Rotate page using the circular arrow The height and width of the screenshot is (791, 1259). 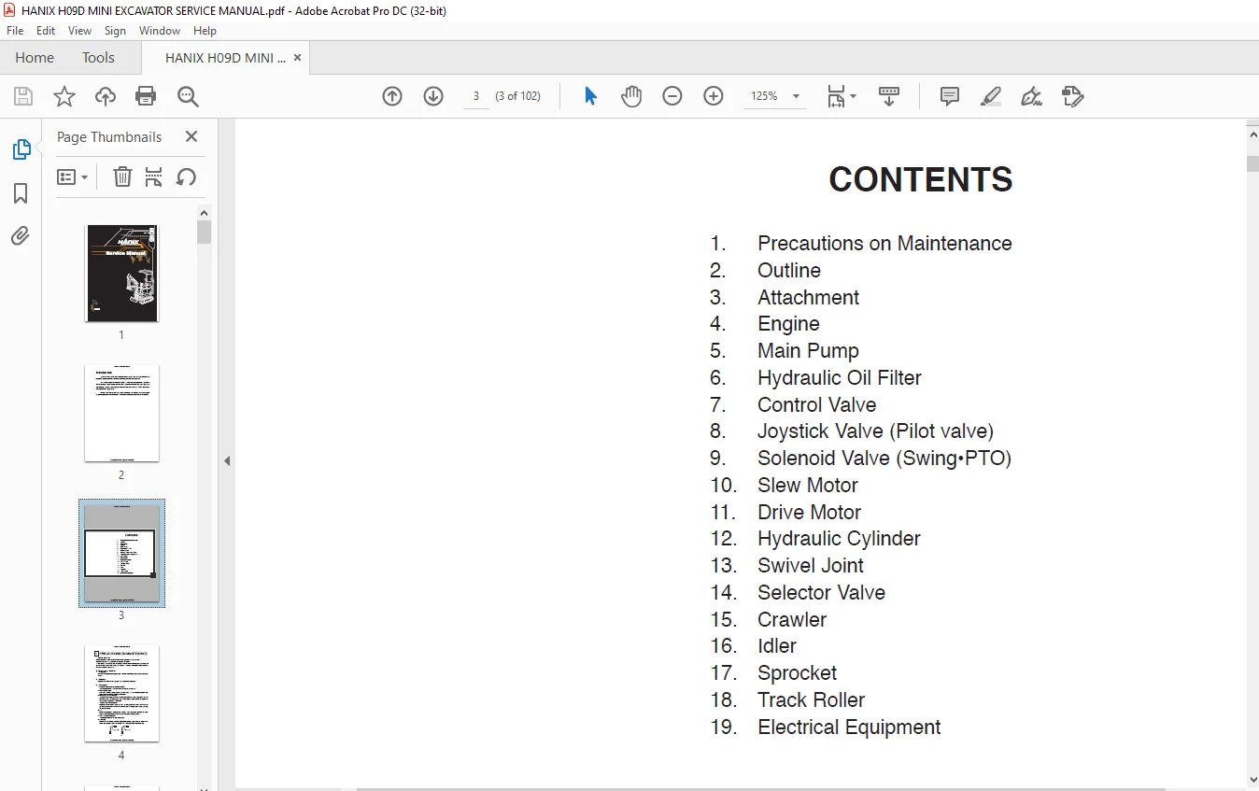pos(186,177)
